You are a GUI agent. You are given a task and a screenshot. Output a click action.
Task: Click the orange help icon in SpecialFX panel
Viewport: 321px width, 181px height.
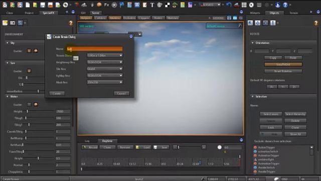click(x=71, y=23)
